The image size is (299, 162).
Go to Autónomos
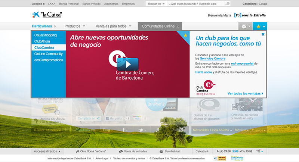111,4
